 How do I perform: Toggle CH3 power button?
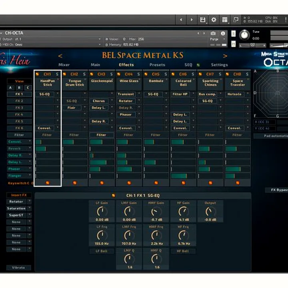[x=92, y=74]
